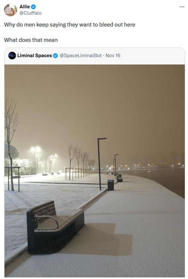Go to the @SpaceLiminalBot handle

81,56
